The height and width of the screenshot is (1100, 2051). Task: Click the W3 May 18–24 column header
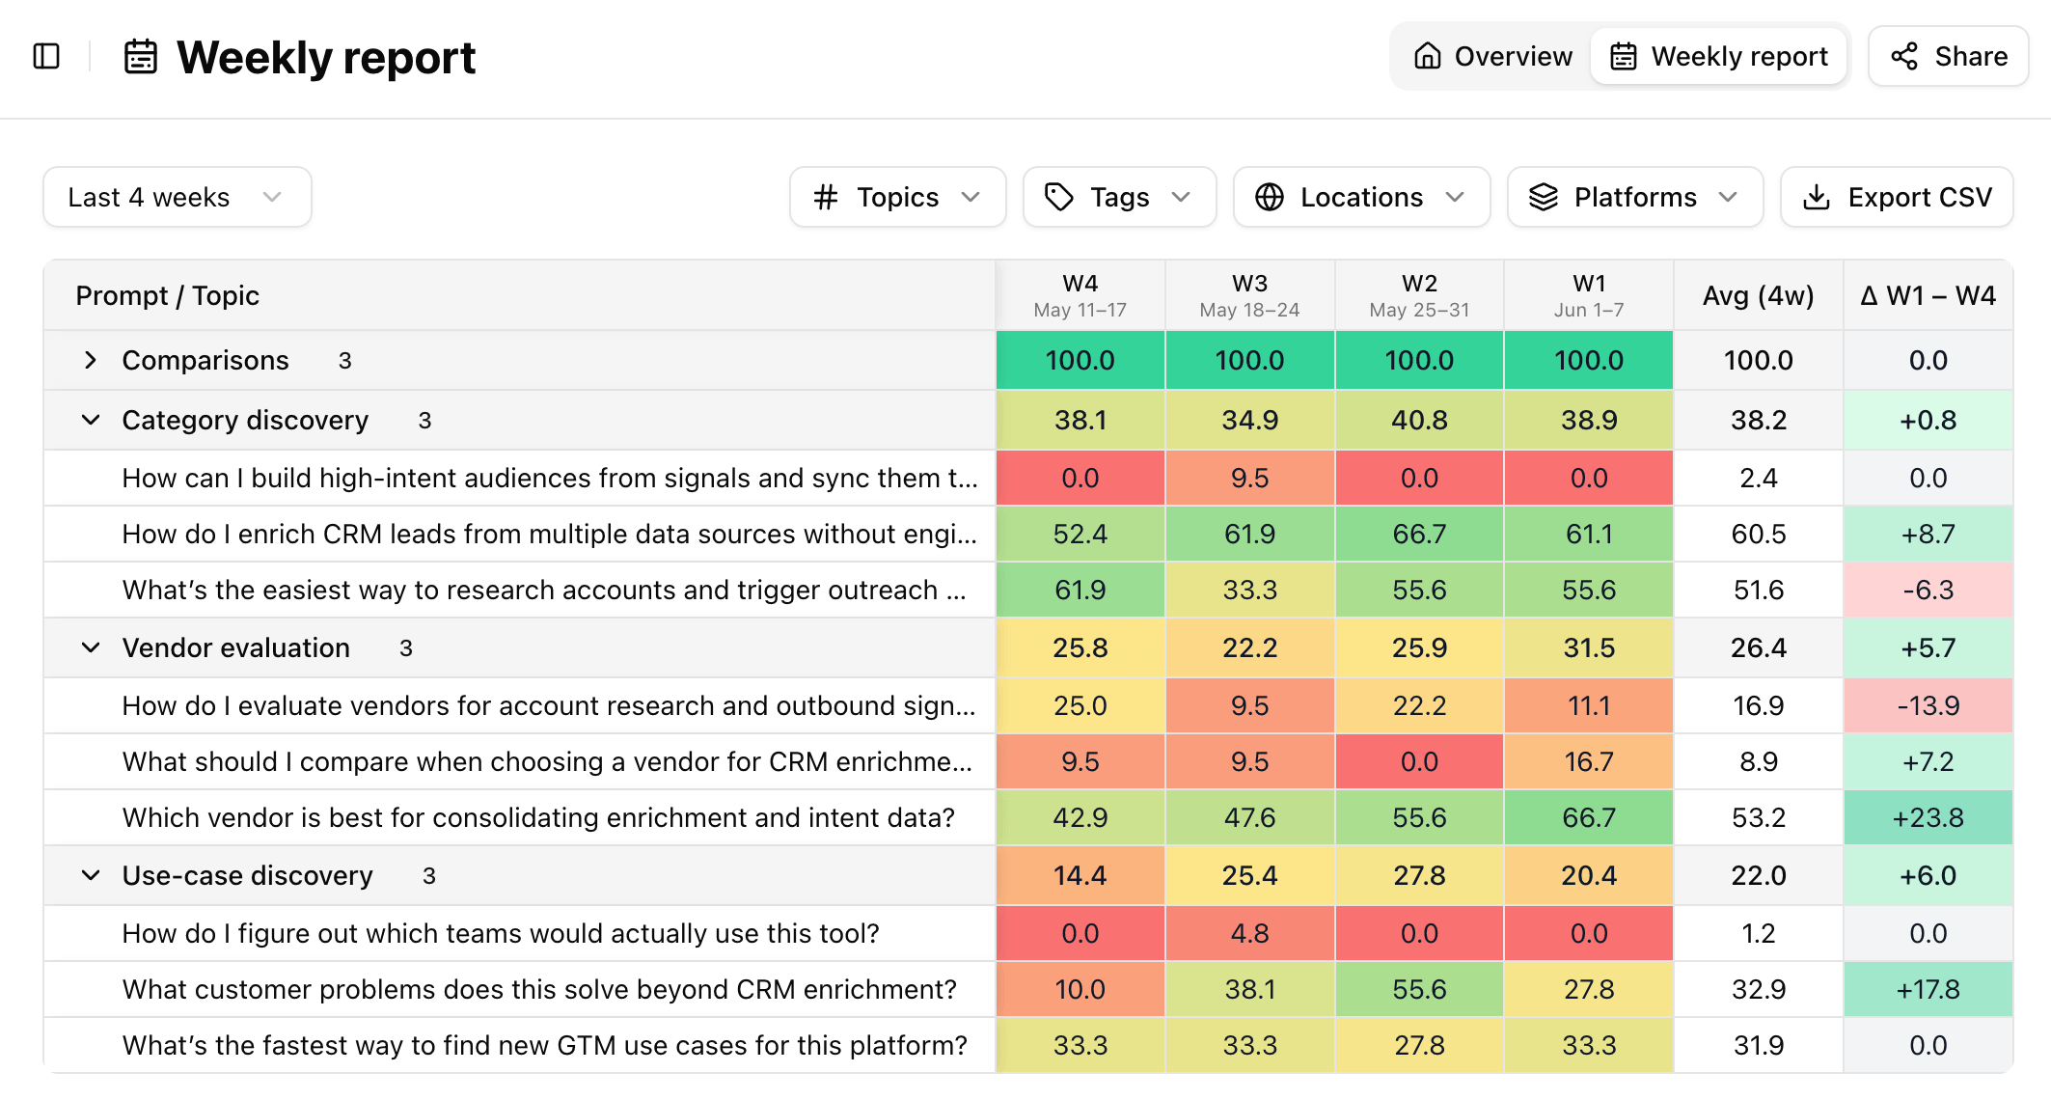coord(1250,295)
